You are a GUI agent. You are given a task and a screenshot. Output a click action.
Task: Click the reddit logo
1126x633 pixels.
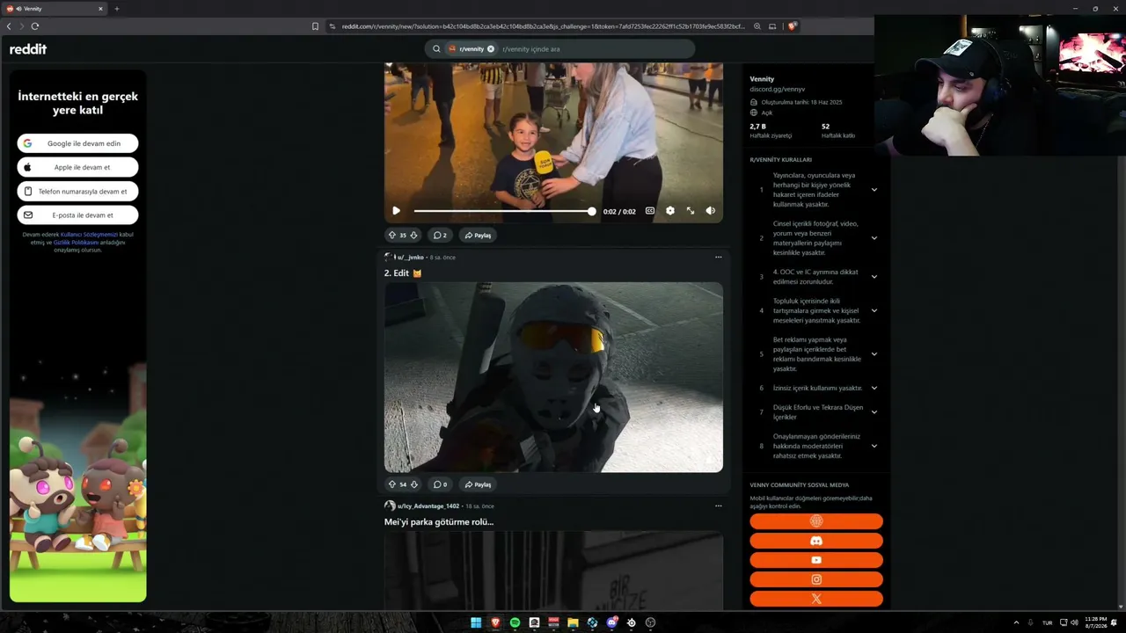[28, 49]
